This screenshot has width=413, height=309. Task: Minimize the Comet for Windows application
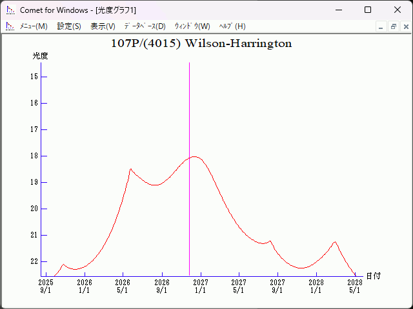(x=338, y=10)
